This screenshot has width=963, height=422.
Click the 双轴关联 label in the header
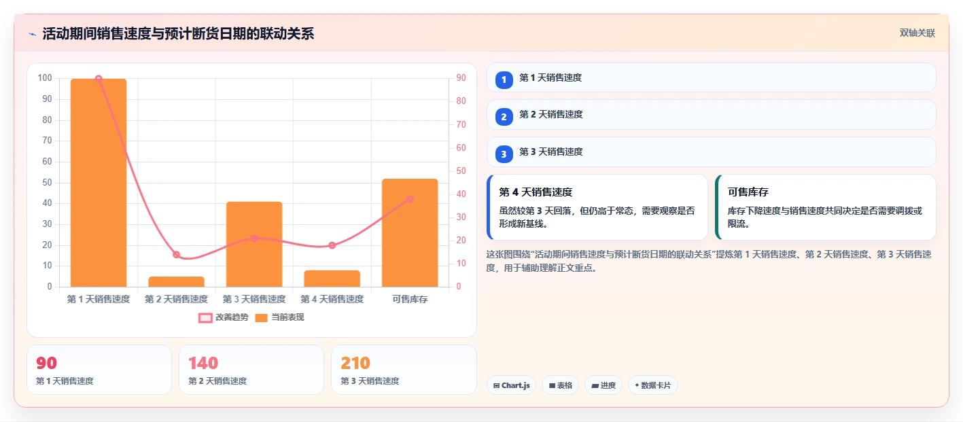tap(917, 33)
